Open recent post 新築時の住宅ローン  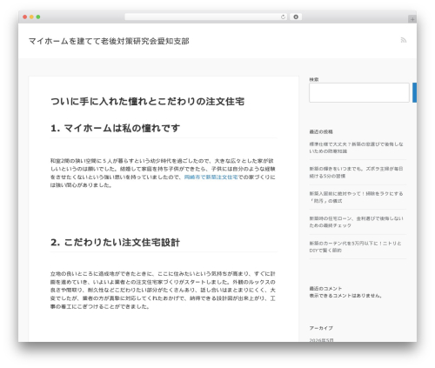[x=356, y=222]
